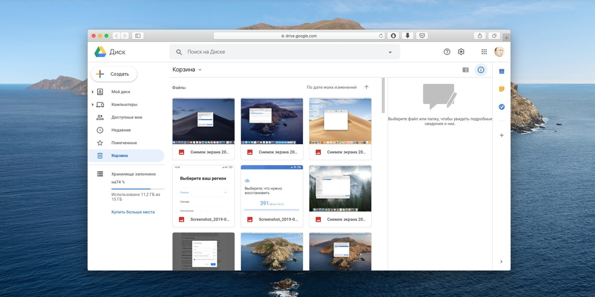Open the Корзина title dropdown

tap(187, 70)
